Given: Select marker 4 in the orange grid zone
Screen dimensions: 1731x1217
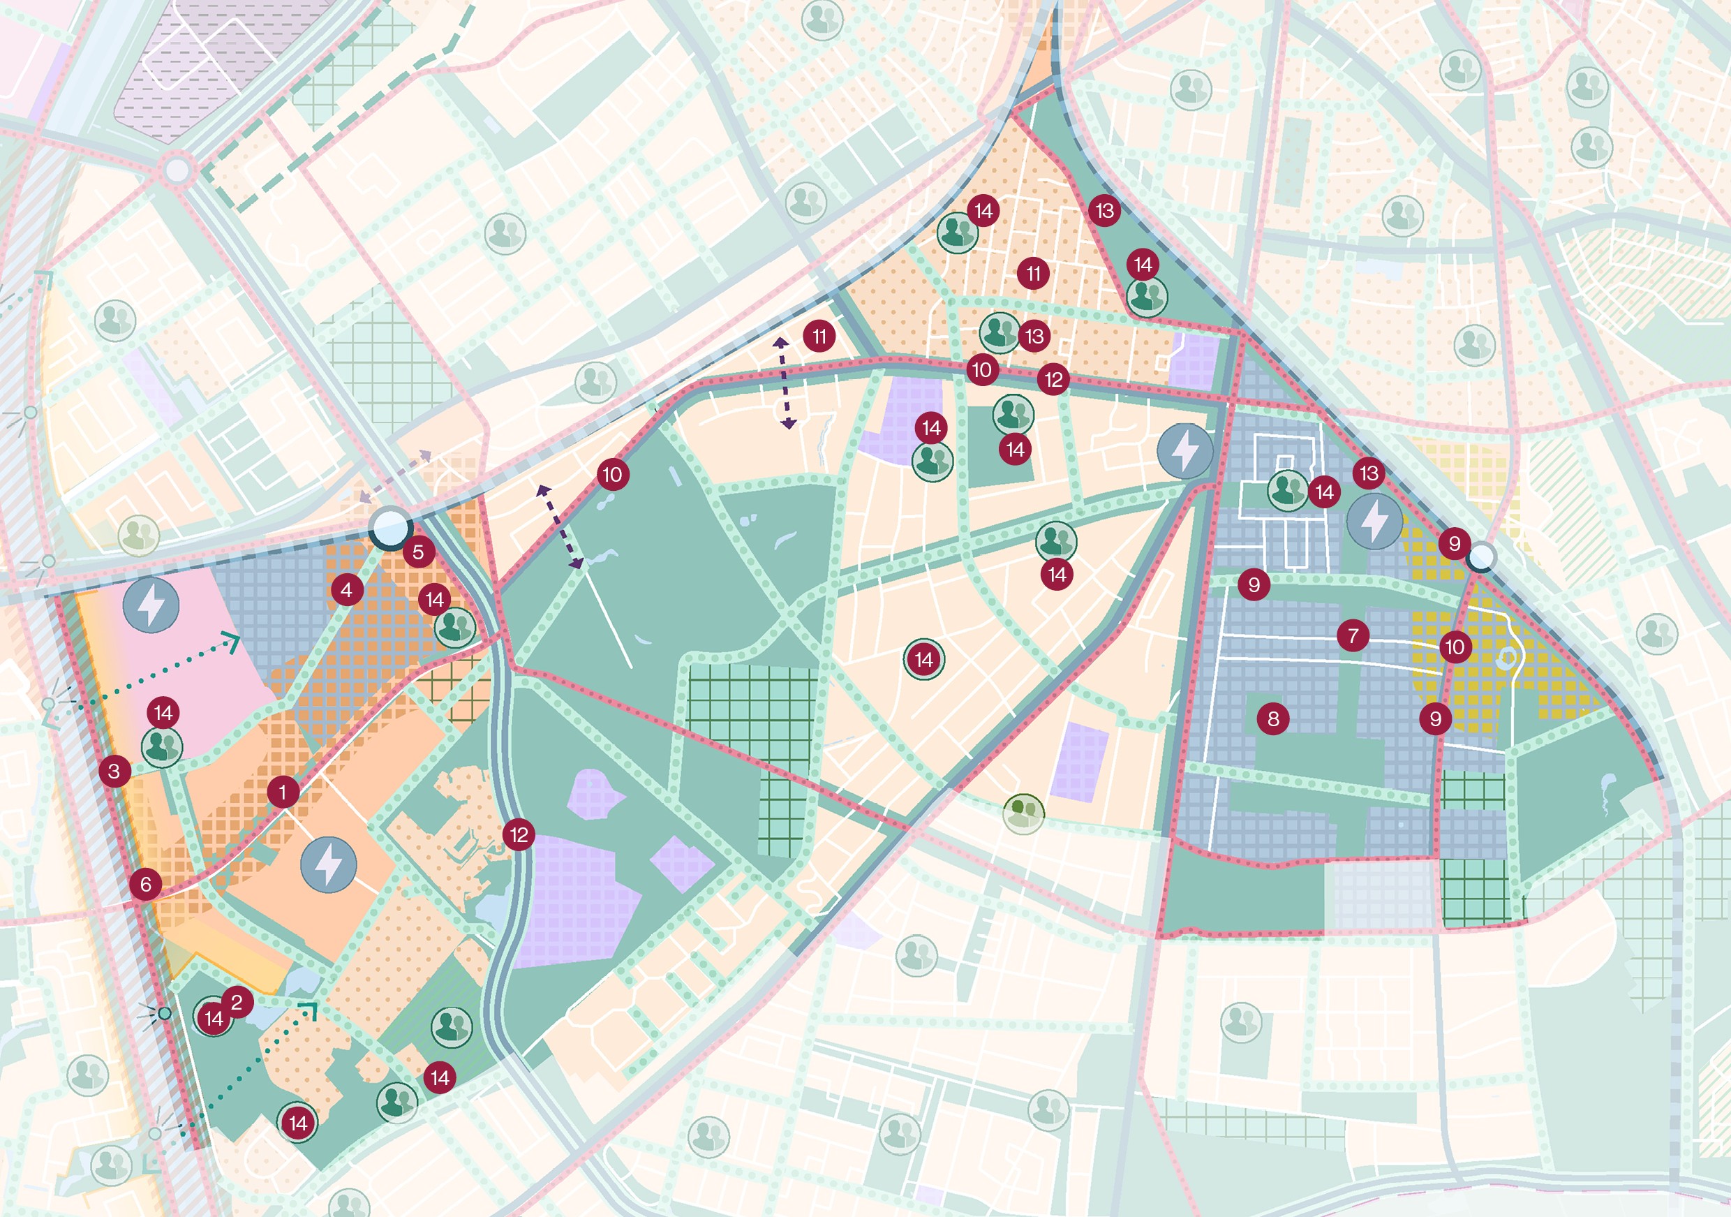Looking at the screenshot, I should point(346,591).
